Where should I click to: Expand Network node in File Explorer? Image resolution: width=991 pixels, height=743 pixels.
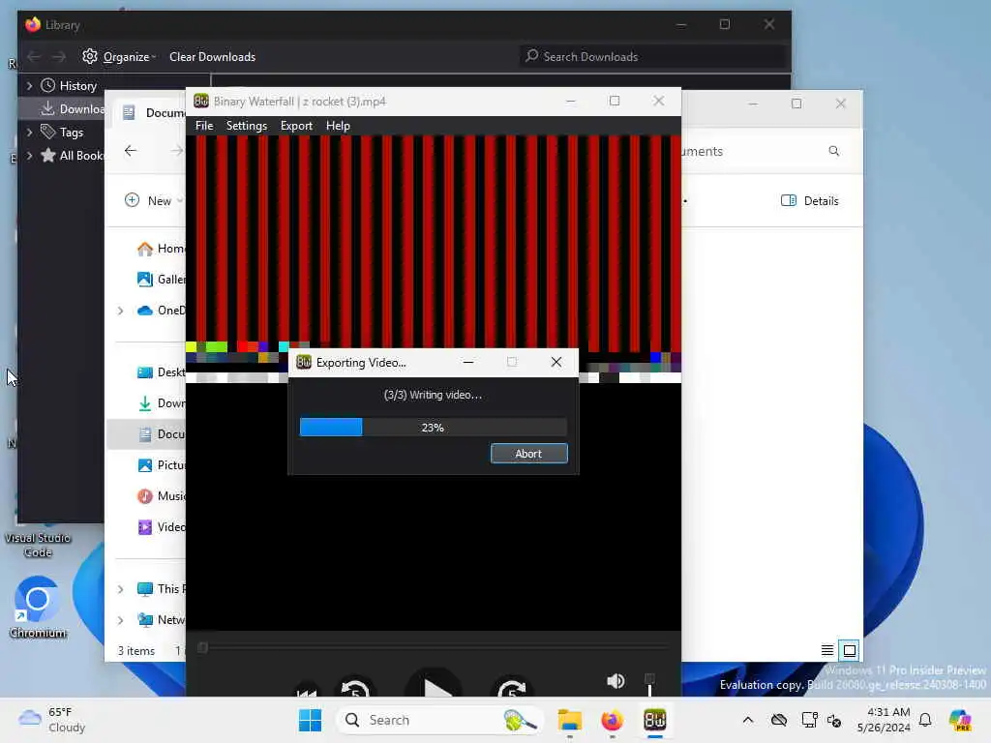pyautogui.click(x=120, y=620)
